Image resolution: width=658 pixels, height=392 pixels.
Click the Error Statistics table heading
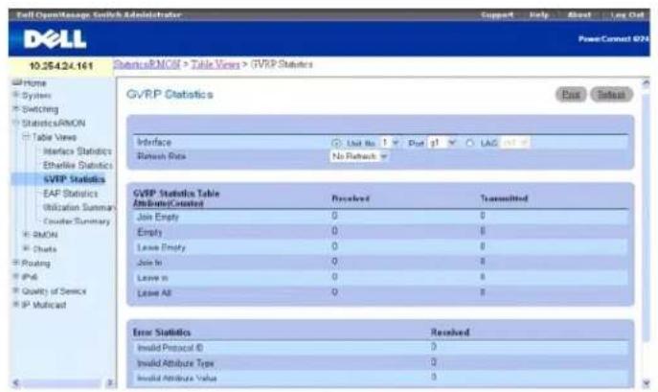point(162,333)
